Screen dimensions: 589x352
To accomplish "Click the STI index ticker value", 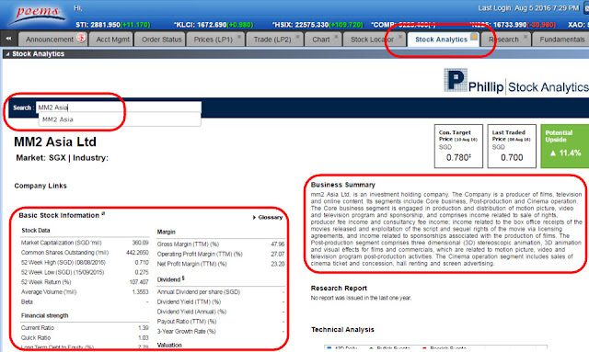I will [112, 25].
